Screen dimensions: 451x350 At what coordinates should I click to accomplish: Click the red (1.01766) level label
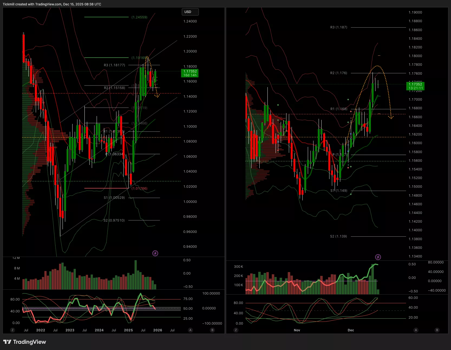coord(139,189)
